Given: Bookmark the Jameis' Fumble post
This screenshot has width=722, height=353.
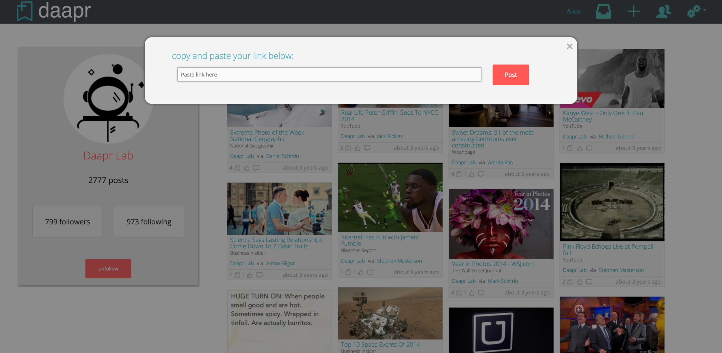Looking at the screenshot, I should [x=348, y=272].
